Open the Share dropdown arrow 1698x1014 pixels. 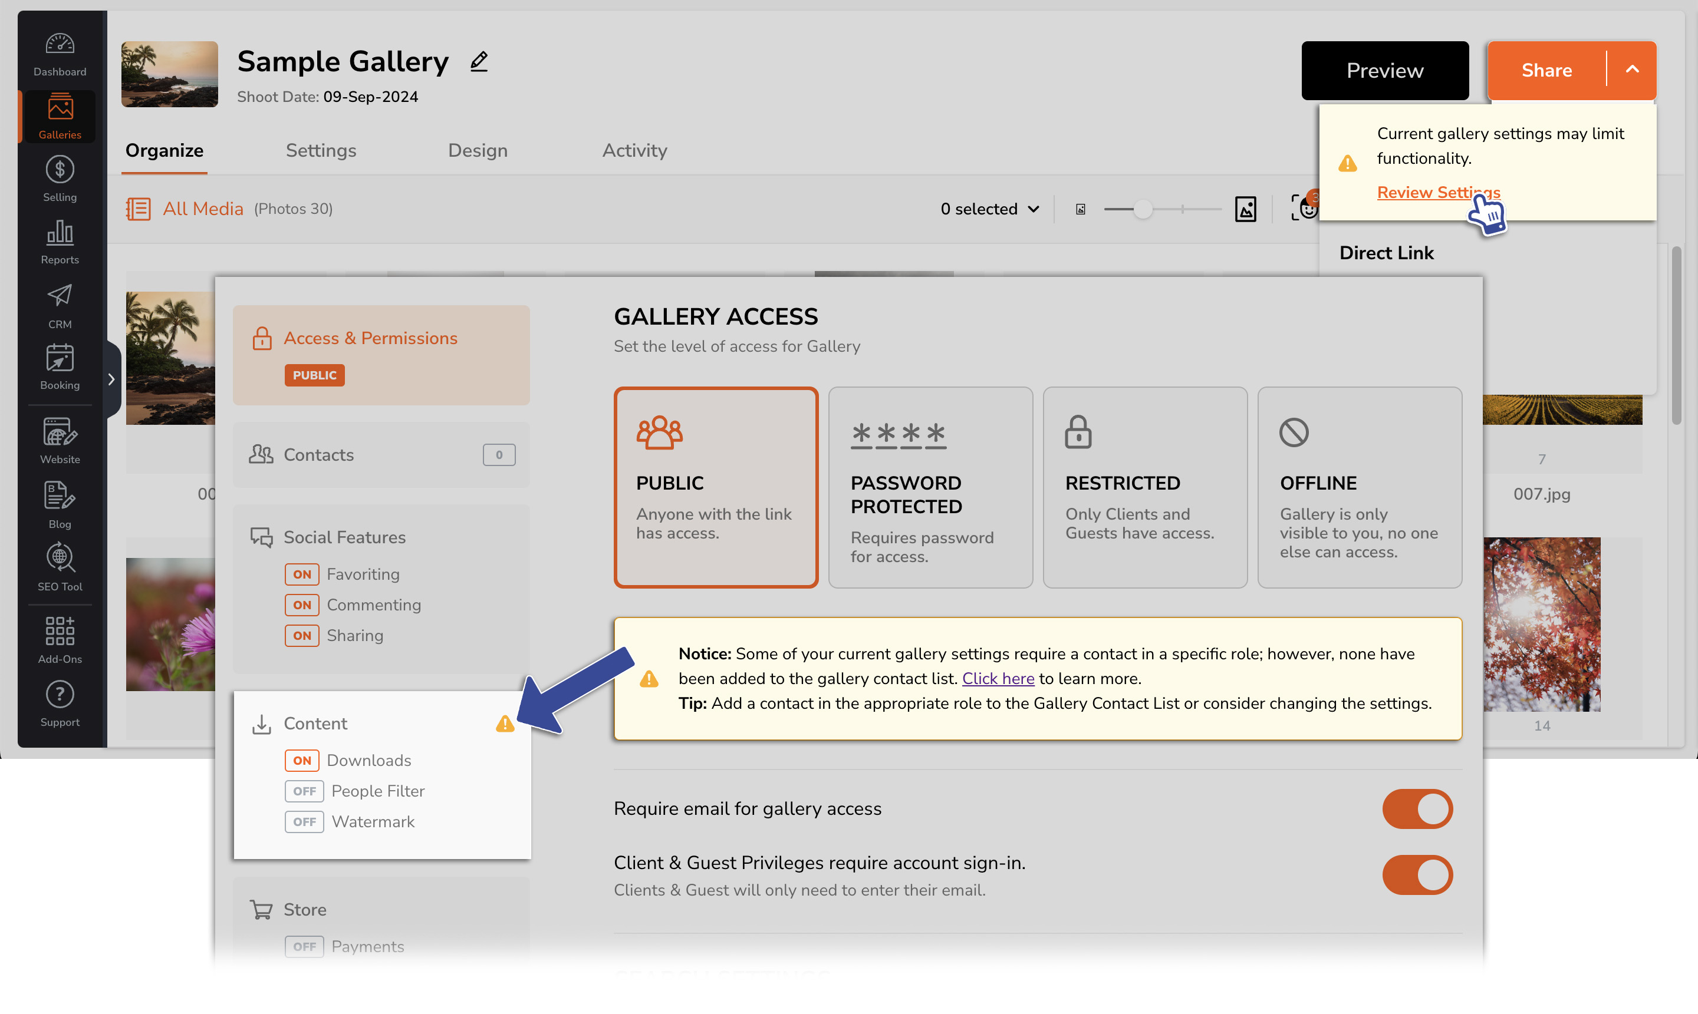click(1632, 70)
